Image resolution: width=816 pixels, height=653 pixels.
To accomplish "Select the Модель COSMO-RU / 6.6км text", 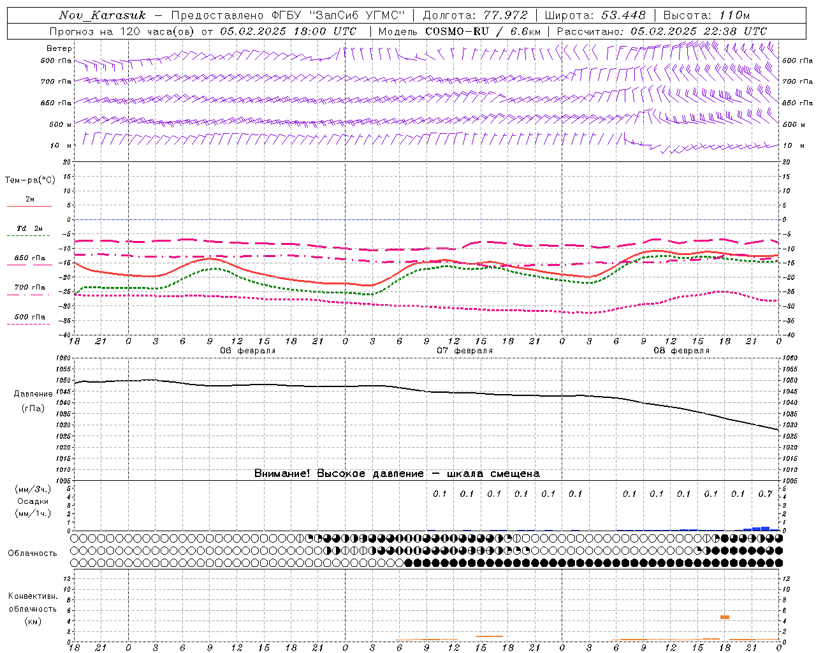I will 459,31.
